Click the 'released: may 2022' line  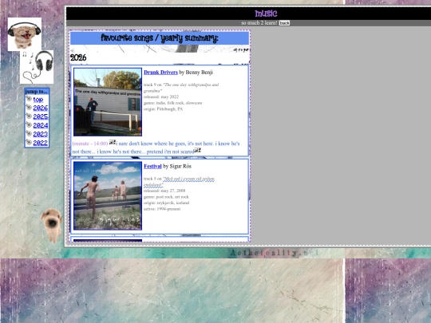pos(161,97)
